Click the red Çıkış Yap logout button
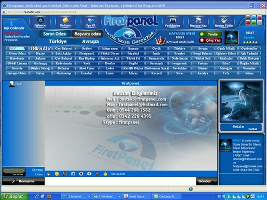Image resolution: width=267 pixels, height=200 pixels. [x=211, y=40]
